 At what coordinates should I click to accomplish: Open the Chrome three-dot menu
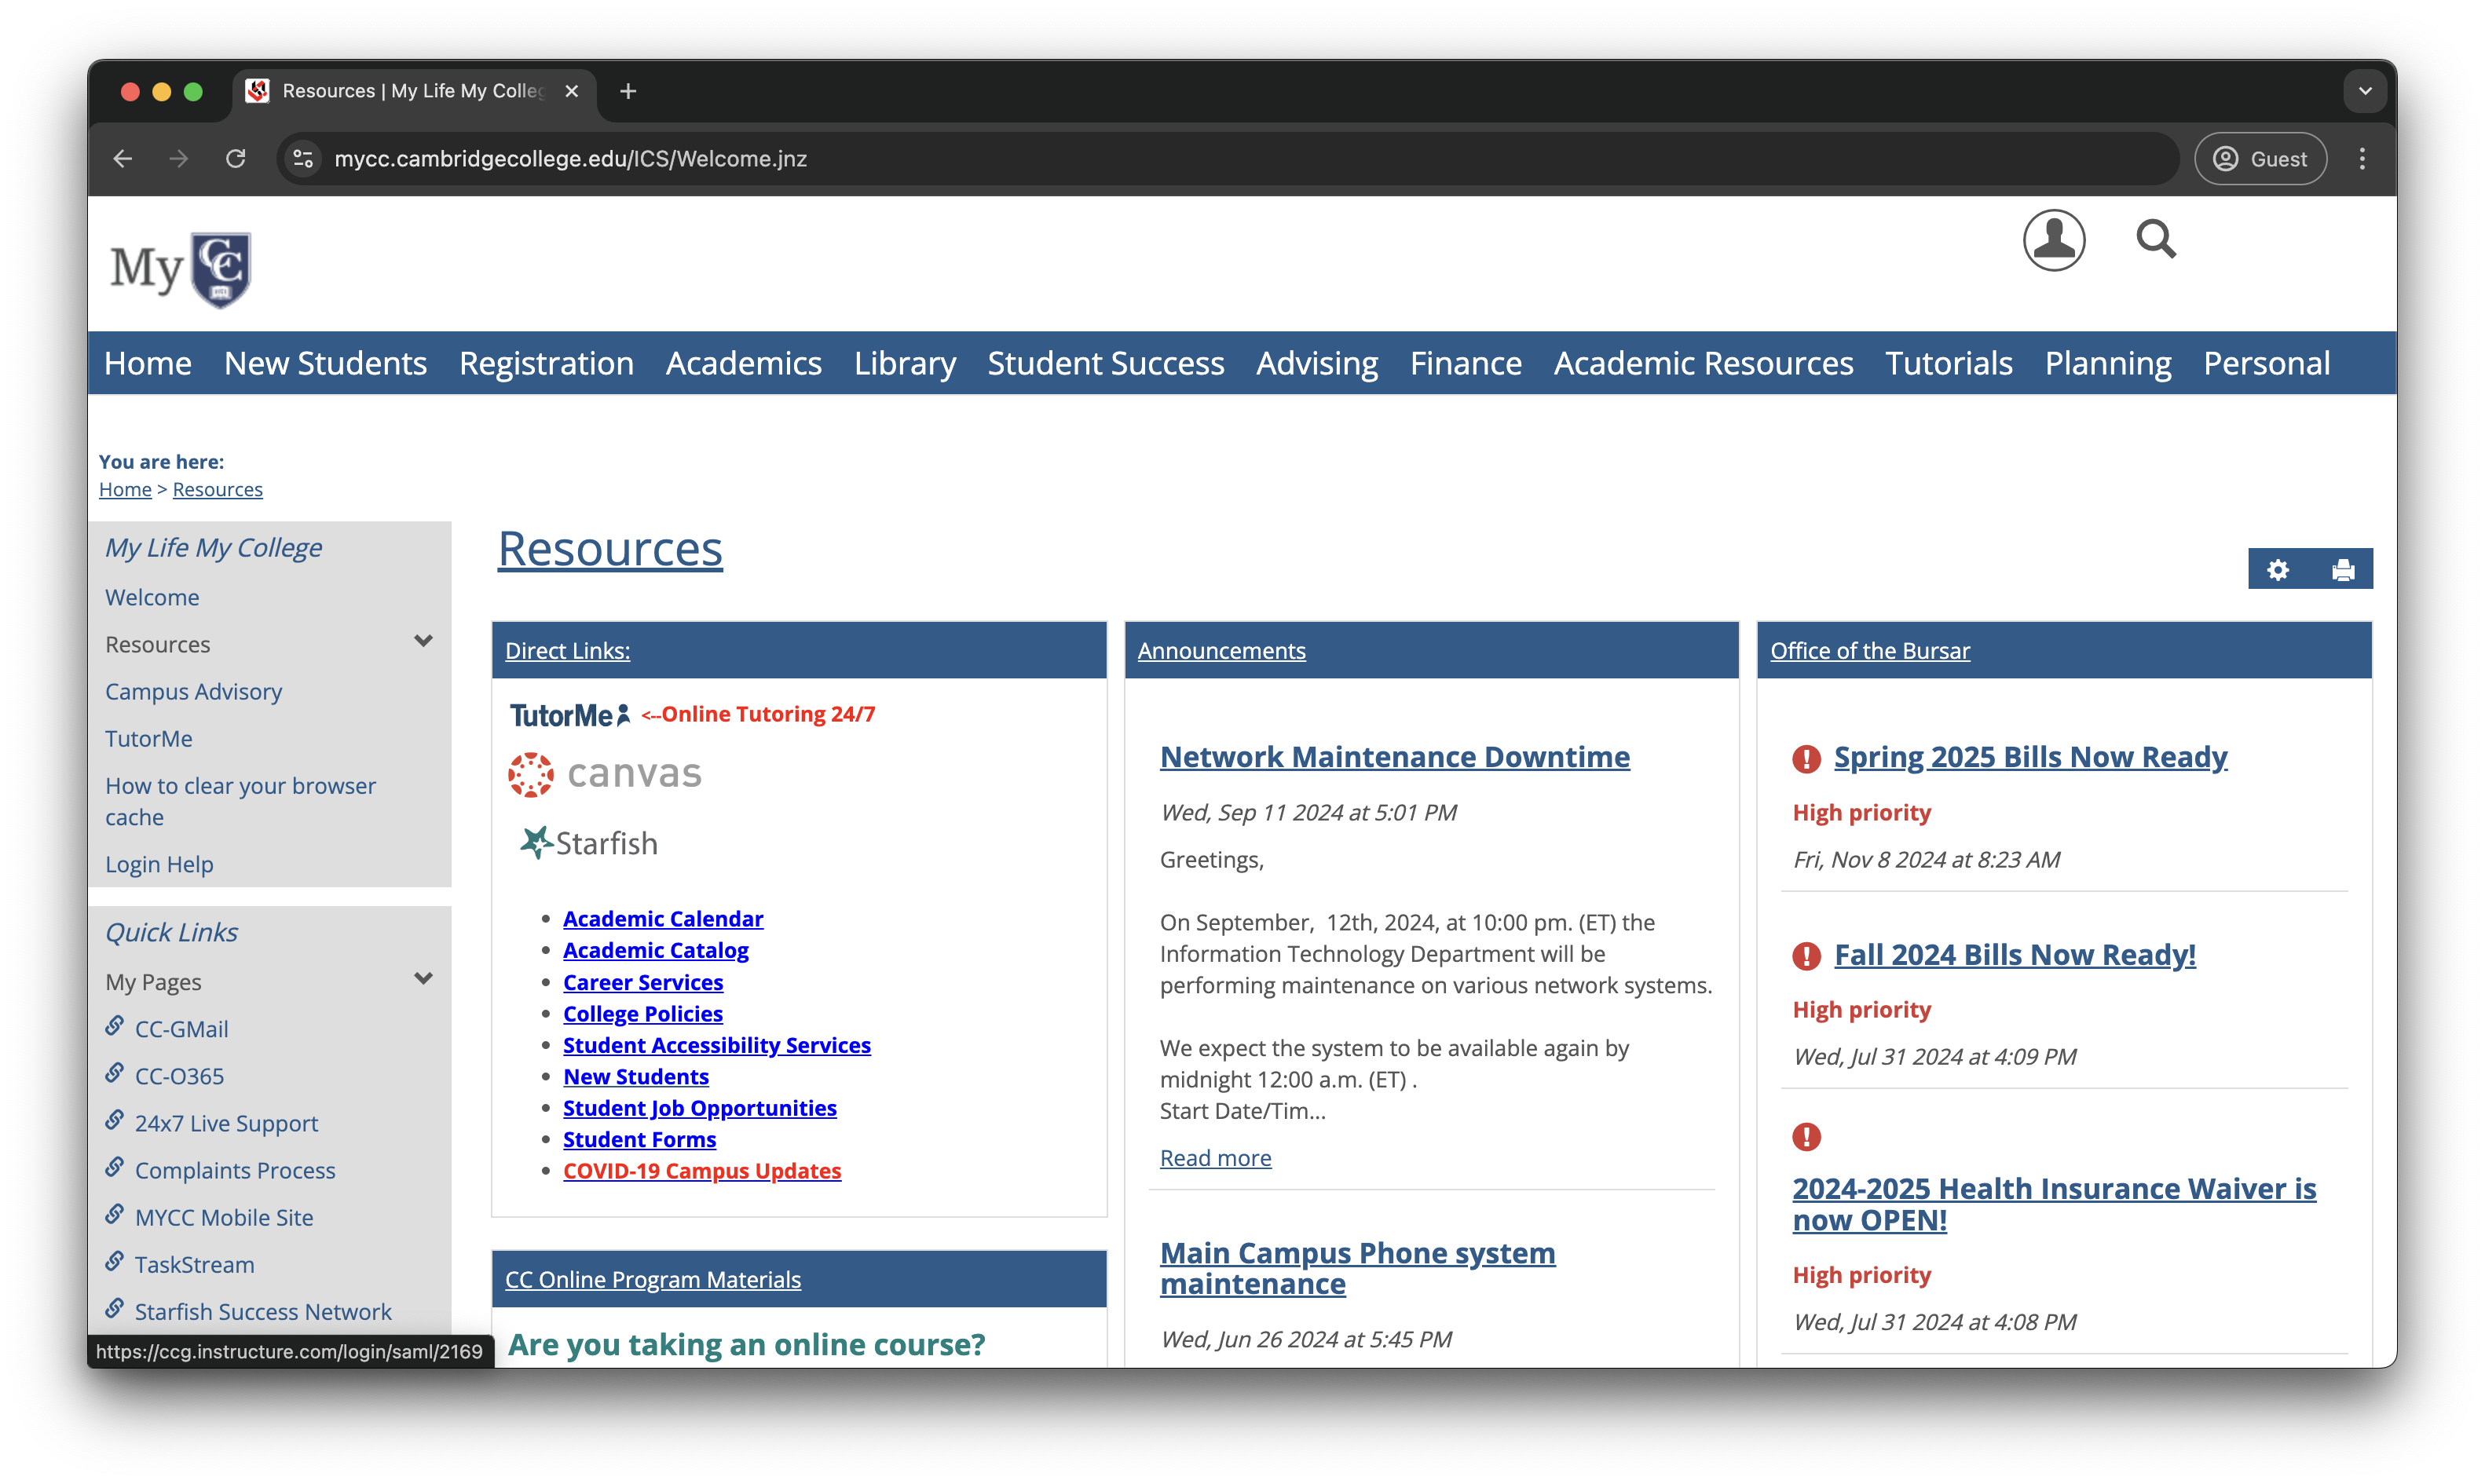coord(2362,159)
